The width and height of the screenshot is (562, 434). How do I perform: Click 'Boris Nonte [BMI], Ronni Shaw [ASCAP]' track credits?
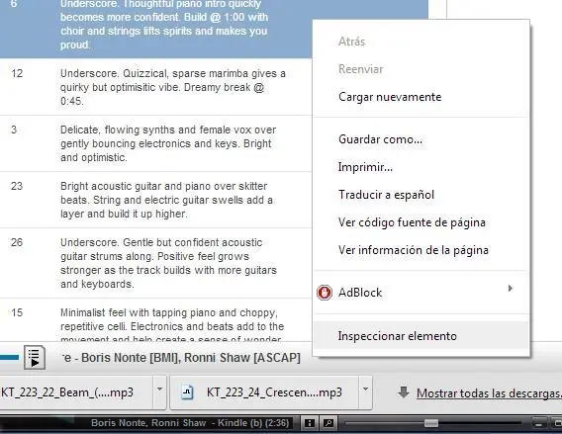coord(191,358)
